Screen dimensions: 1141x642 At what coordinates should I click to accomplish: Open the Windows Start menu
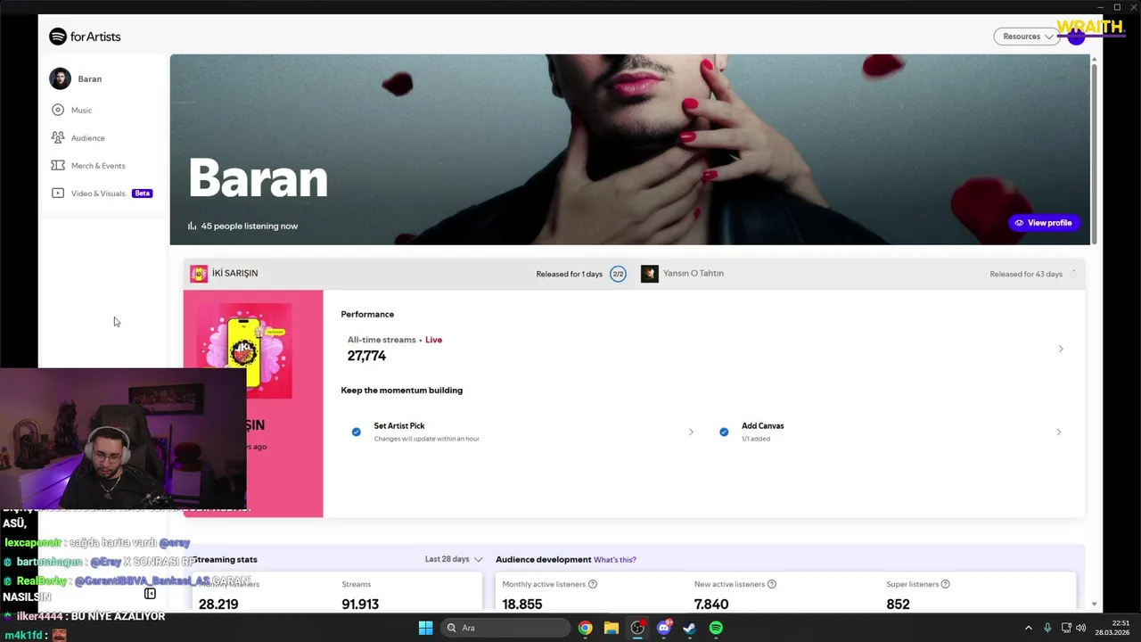point(425,628)
